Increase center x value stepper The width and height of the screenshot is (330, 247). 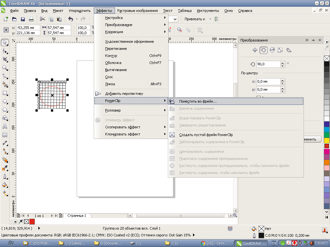coord(283,80)
